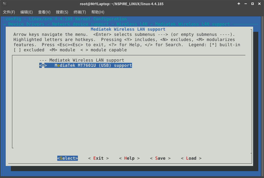Image resolution: width=264 pixels, height=178 pixels.
Task: Click the '[ ] excluded' legend text
Action: click(x=29, y=50)
